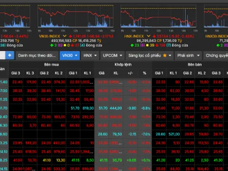Sort by Giá 2 under Bên mua
The image size is (228, 171).
(44, 73)
